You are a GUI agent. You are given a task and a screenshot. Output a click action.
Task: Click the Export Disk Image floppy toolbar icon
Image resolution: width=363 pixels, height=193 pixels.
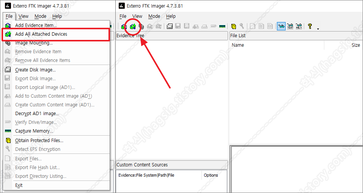(x=178, y=26)
